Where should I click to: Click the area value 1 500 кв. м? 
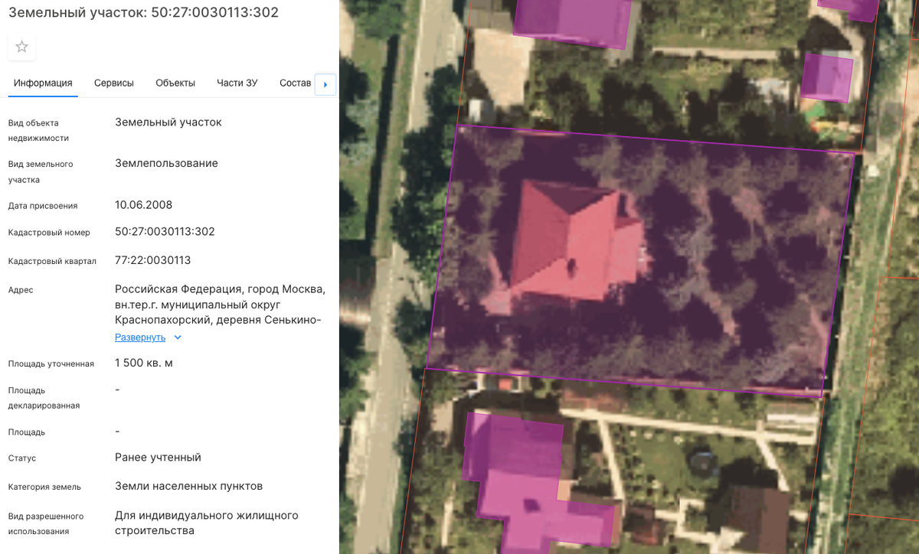[x=144, y=363]
